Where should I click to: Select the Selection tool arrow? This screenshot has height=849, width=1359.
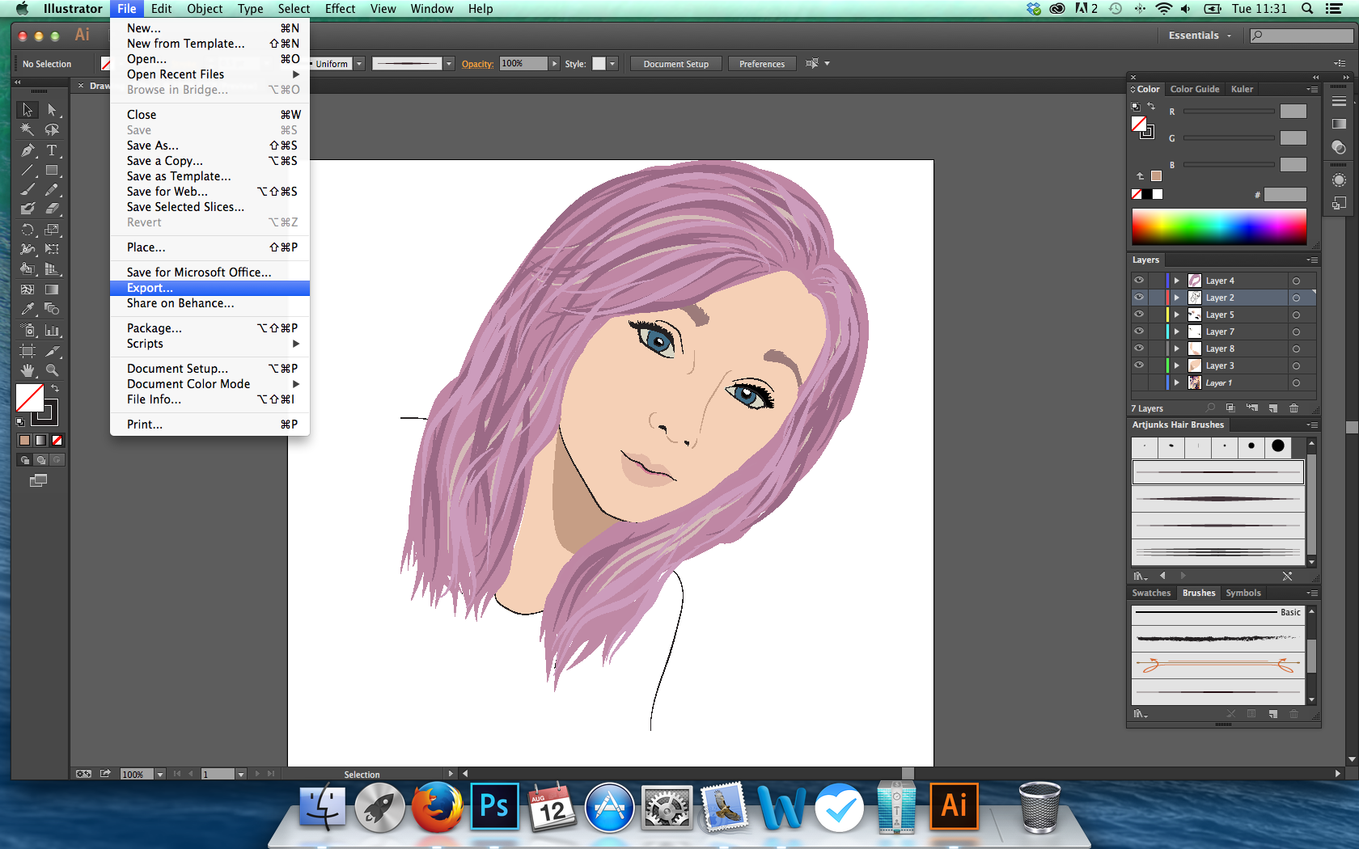28,110
